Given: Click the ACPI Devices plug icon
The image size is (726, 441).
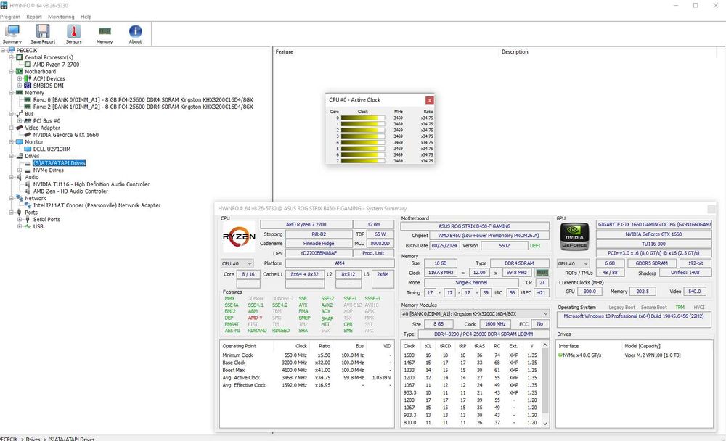Looking at the screenshot, I should (28, 78).
